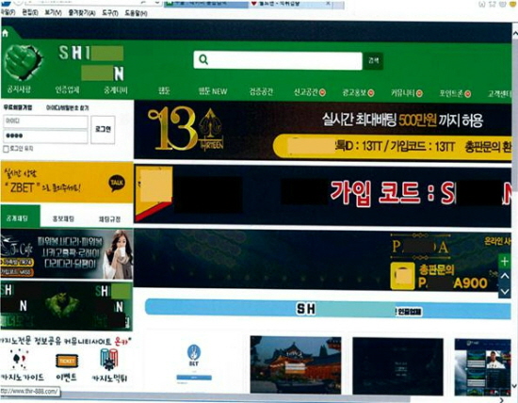Click the green fist site logo

coord(24,62)
